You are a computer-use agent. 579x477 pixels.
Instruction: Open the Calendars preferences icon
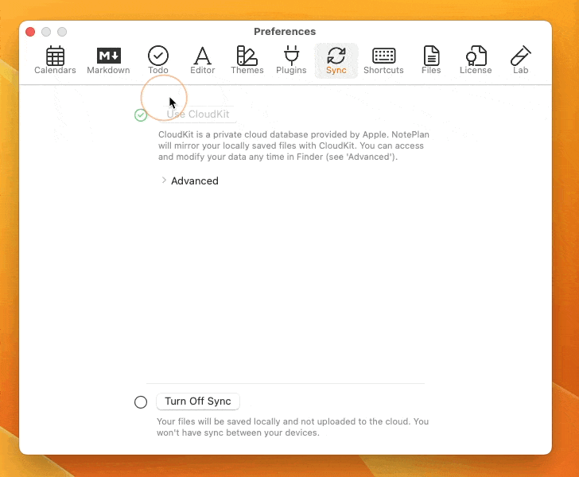point(55,56)
